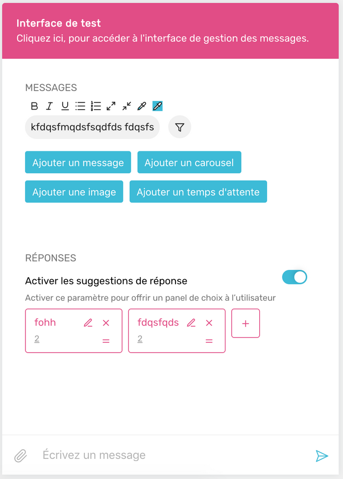Click the highlighted blue eyedropper icon
The width and height of the screenshot is (343, 479).
[x=157, y=106]
